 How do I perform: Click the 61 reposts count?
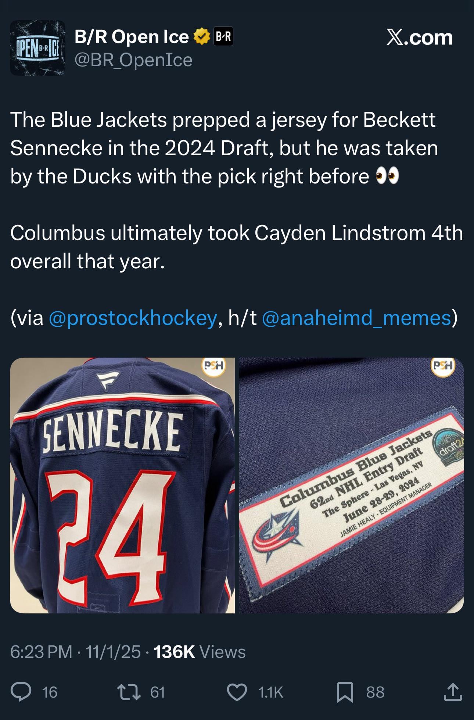[157, 692]
